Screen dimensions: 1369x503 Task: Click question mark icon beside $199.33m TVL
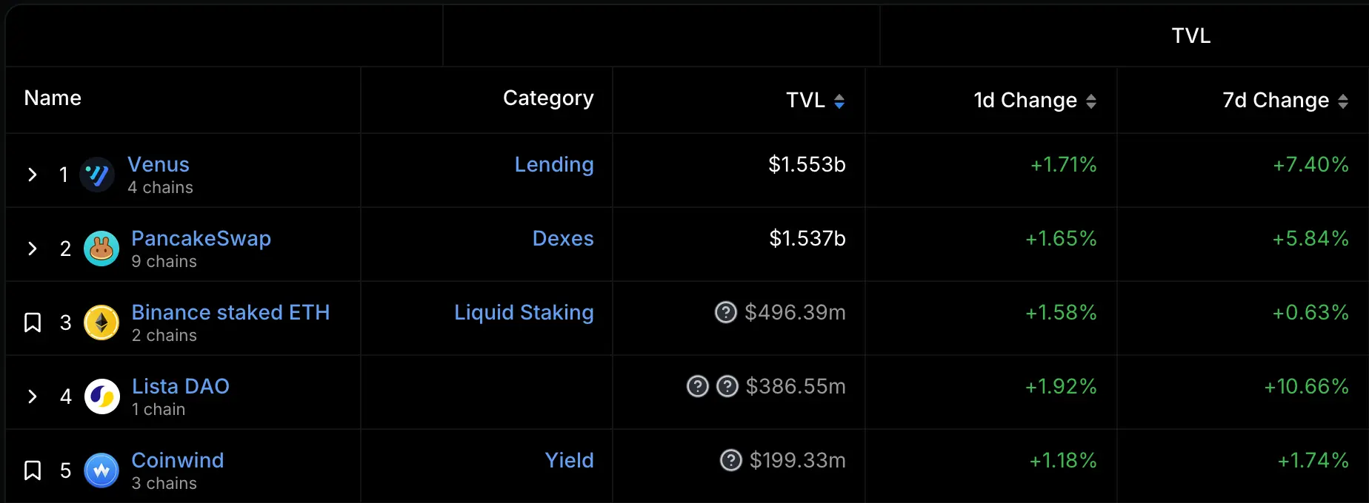click(731, 461)
